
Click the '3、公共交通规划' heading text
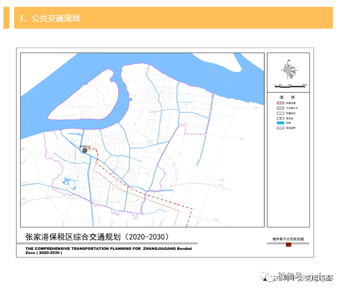[x=49, y=18]
